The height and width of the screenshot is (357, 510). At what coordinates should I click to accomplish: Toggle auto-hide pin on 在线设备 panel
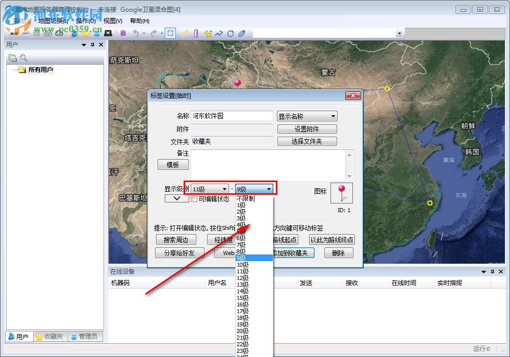(x=492, y=272)
